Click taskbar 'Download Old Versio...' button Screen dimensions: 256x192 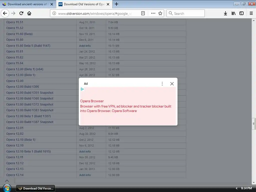[x=35, y=188]
